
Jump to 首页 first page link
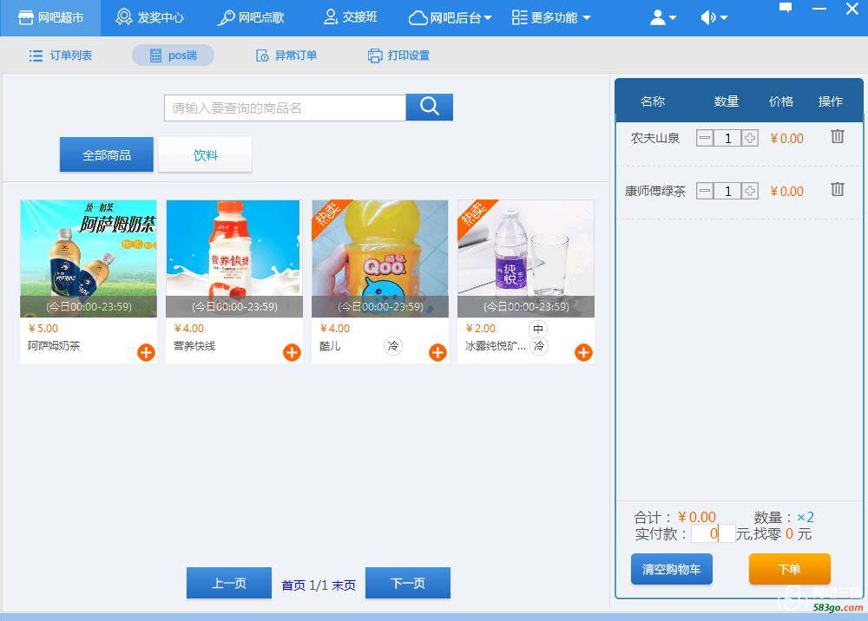[293, 585]
